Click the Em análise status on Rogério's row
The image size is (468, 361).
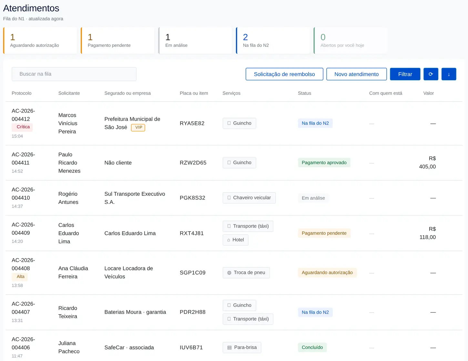click(x=313, y=198)
